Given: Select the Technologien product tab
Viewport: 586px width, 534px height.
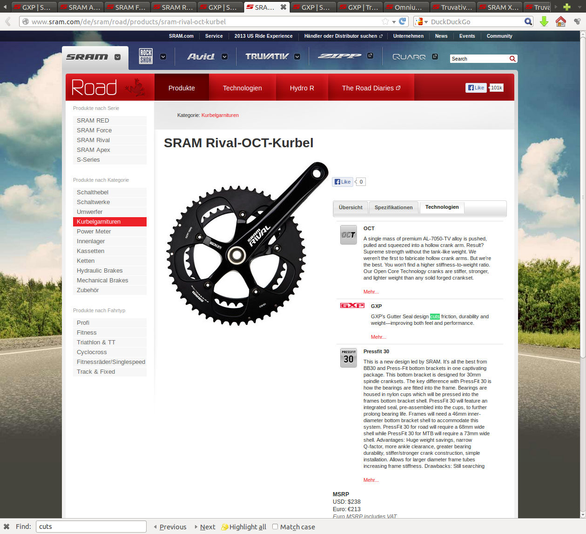Looking at the screenshot, I should pos(442,207).
